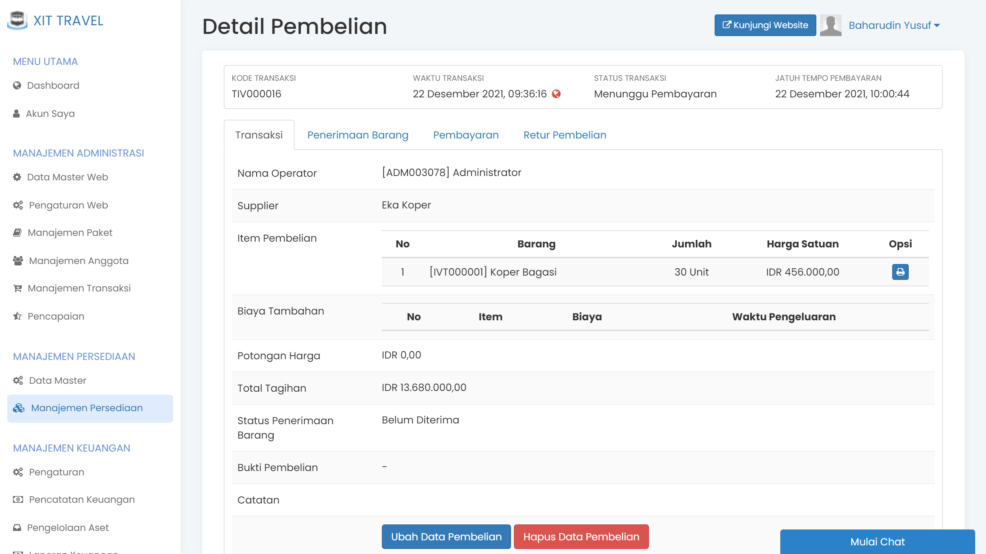Click the red globe icon beside transaction time
The image size is (986, 554).
pyautogui.click(x=556, y=94)
